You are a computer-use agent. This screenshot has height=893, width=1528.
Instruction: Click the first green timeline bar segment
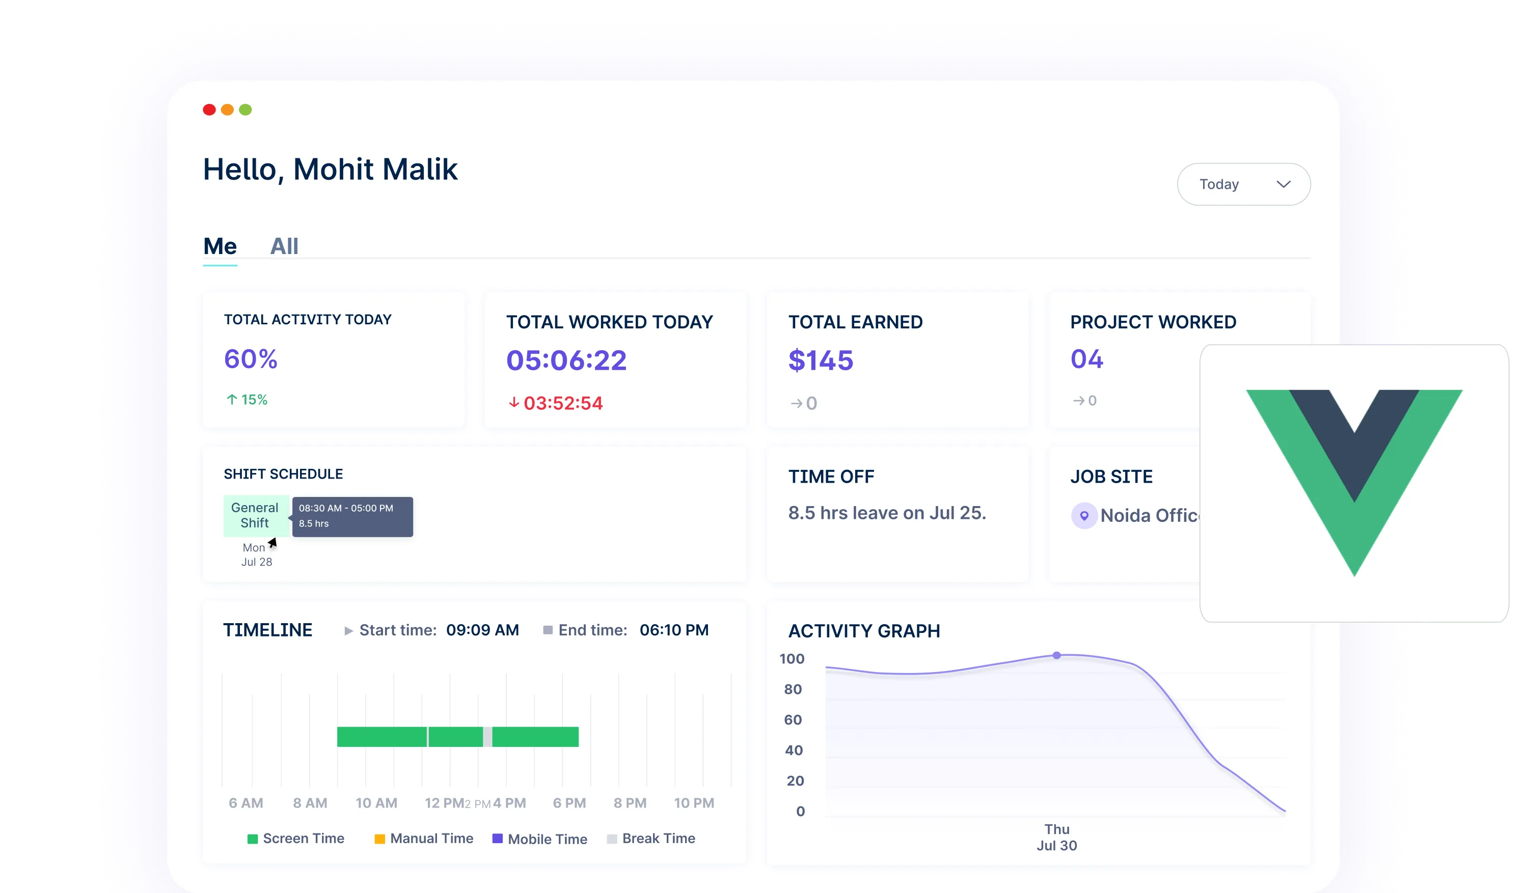click(382, 737)
